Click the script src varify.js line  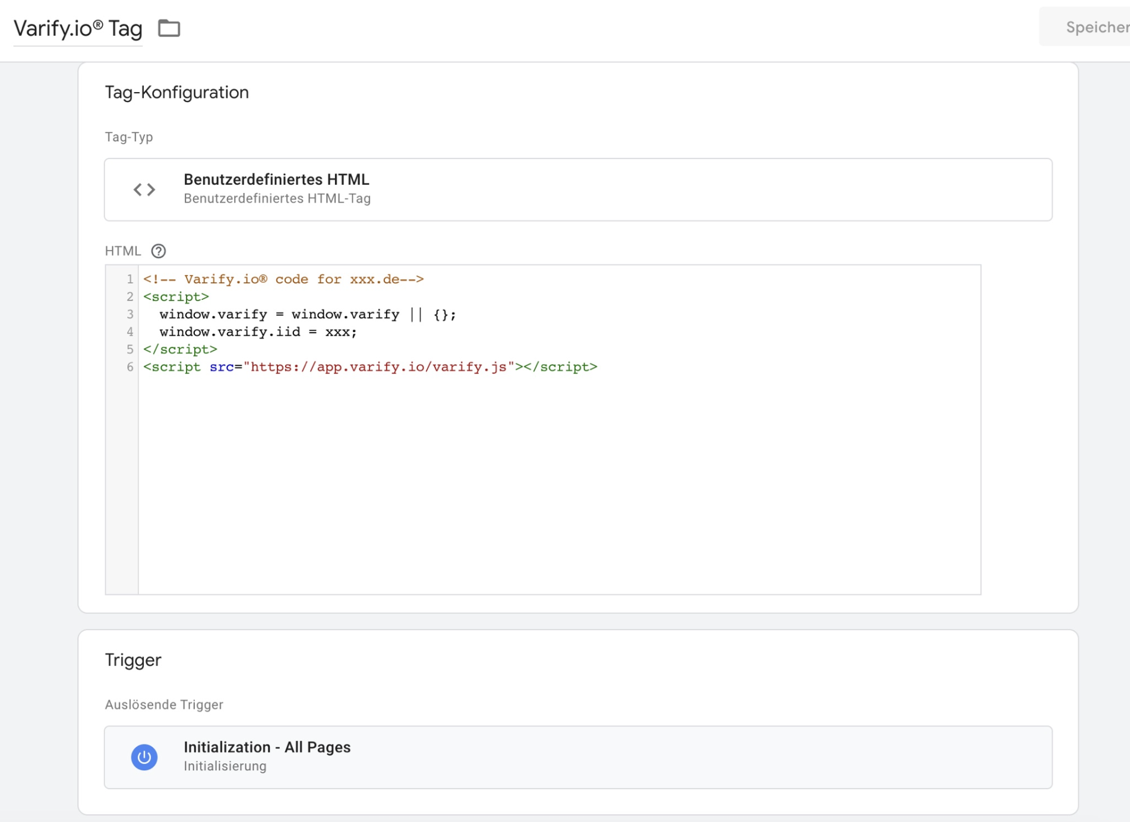click(x=370, y=367)
